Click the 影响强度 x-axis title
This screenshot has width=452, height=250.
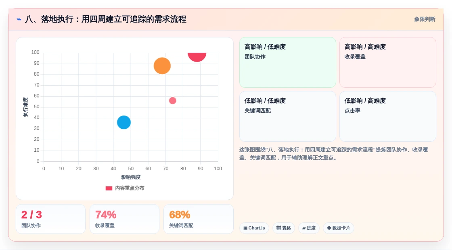point(131,177)
